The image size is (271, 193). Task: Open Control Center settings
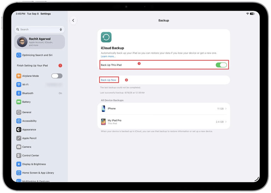pyautogui.click(x=40, y=155)
